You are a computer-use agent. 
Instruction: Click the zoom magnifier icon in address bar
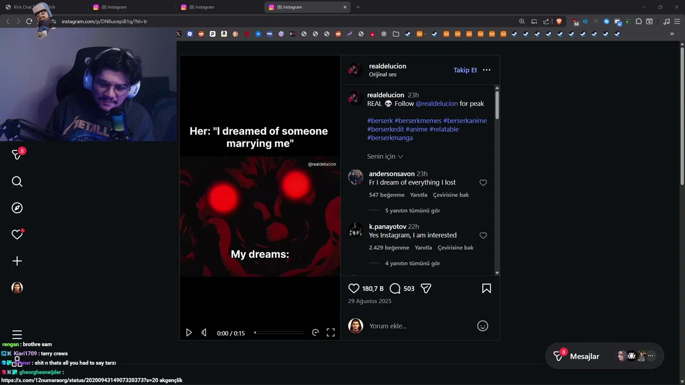[x=522, y=21]
